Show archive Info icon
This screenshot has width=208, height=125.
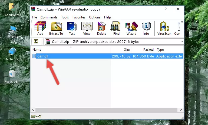coord(146,28)
